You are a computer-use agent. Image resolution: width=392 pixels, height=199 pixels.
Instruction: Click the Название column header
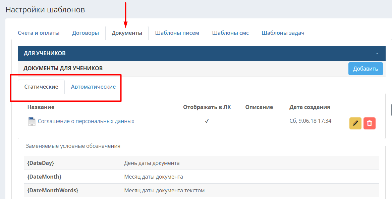click(41, 107)
